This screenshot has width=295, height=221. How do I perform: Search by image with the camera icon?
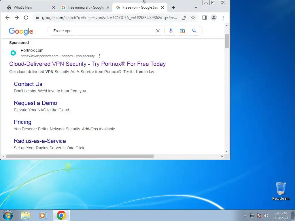(x=182, y=31)
